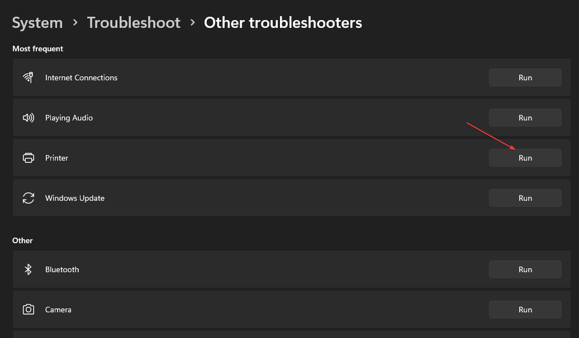Select the Printer row label
579x338 pixels.
tap(56, 158)
